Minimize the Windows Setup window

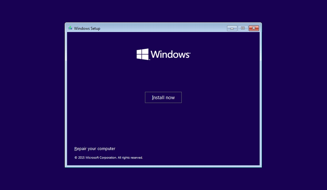pos(232,28)
